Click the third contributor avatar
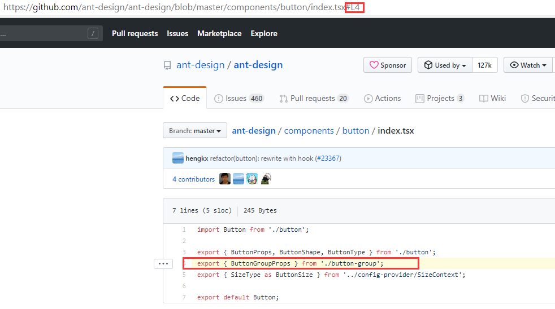 (252, 179)
